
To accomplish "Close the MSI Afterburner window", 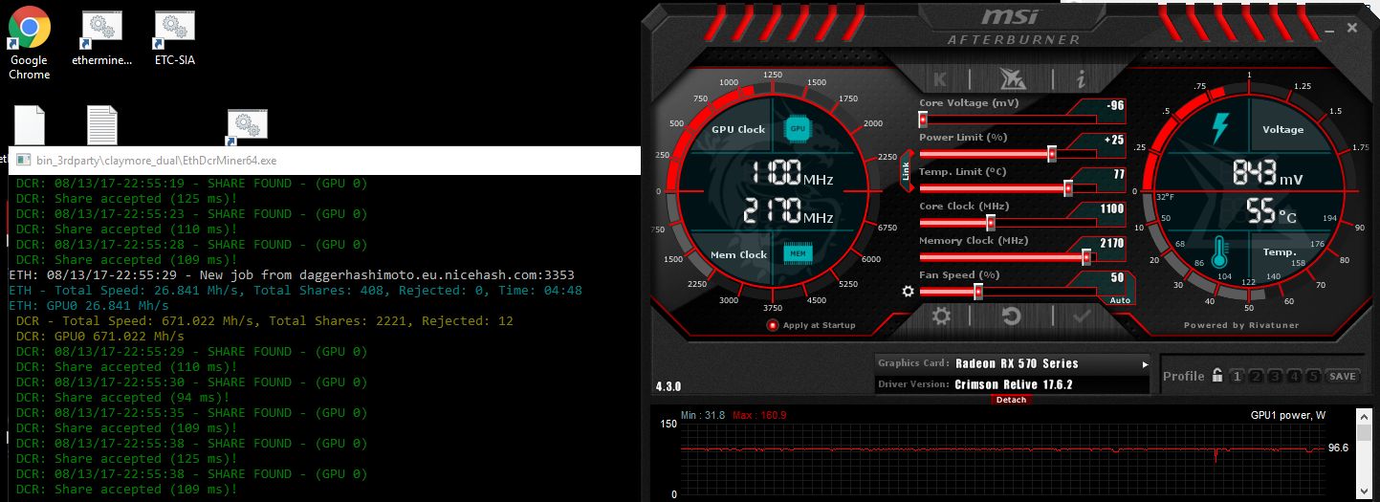I will tap(1351, 28).
